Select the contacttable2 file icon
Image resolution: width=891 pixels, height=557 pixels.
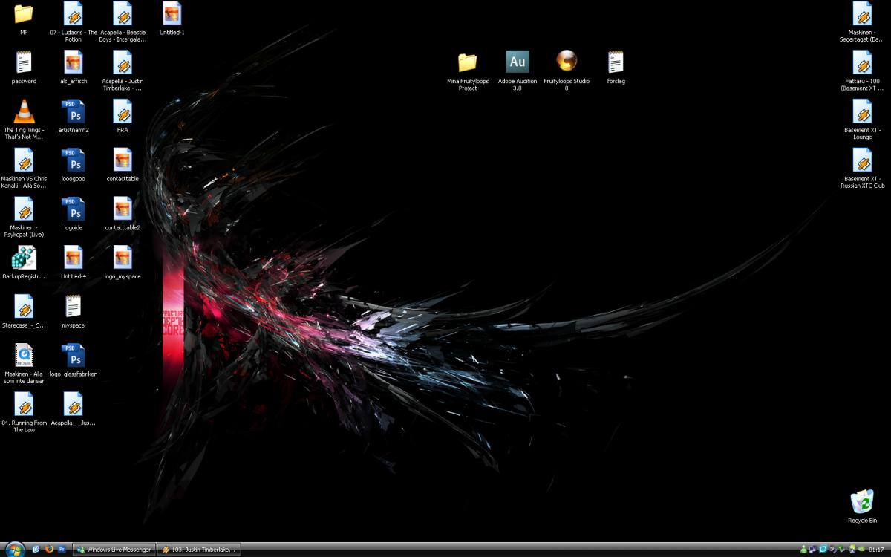[123, 209]
